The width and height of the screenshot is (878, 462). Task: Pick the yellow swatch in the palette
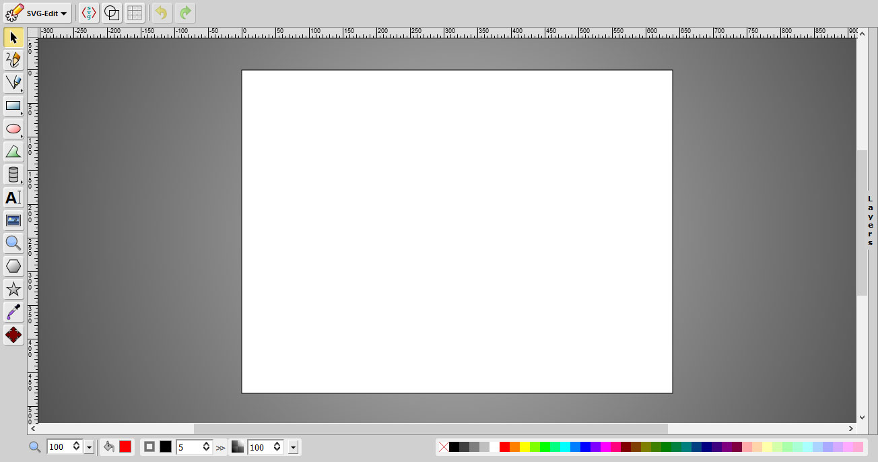pyautogui.click(x=525, y=447)
